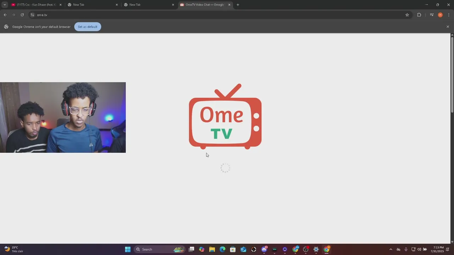Open the Chrome extensions puzzle icon
This screenshot has width=454, height=255.
click(419, 15)
